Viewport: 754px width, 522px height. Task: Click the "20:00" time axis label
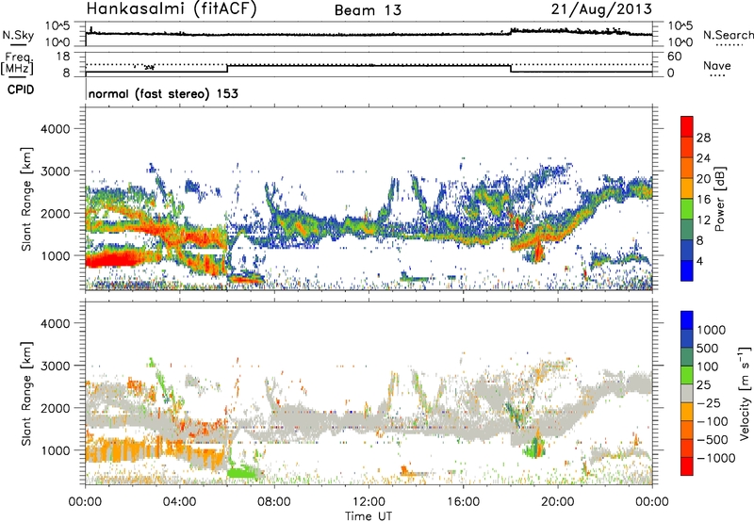click(558, 502)
